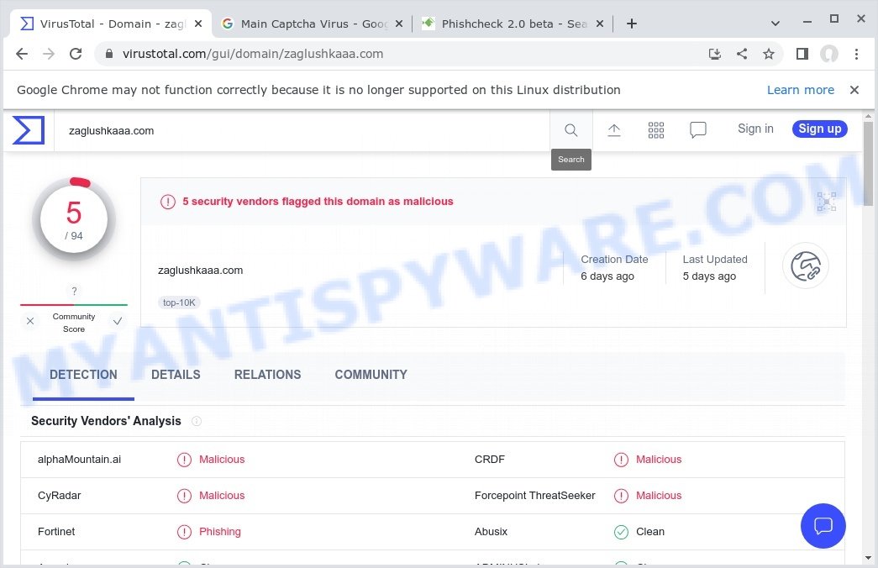Dismiss the Linux distribution warning bar
Viewport: 878px width, 568px height.
(x=854, y=90)
